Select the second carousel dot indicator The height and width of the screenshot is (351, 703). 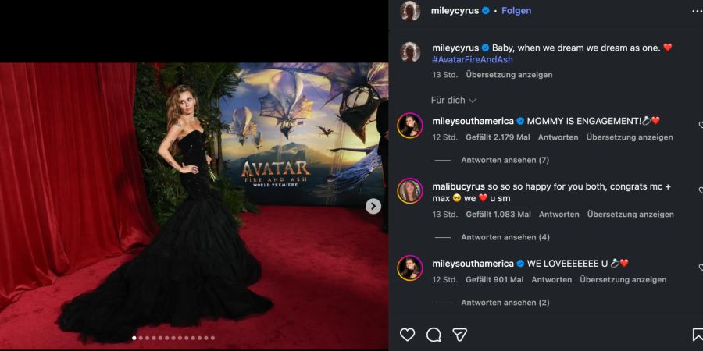tap(141, 338)
